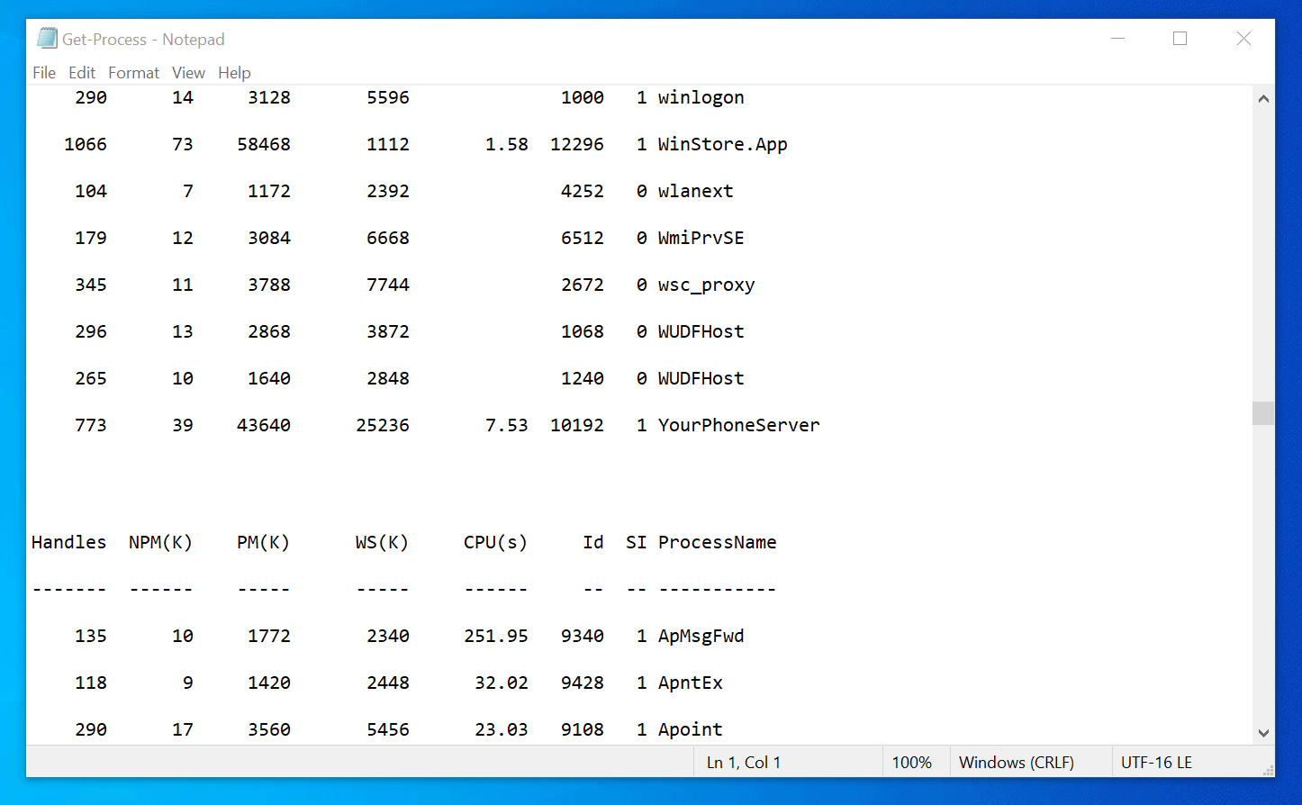Image resolution: width=1302 pixels, height=805 pixels.
Task: Click the YourPhoneServer process name
Action: tap(739, 425)
